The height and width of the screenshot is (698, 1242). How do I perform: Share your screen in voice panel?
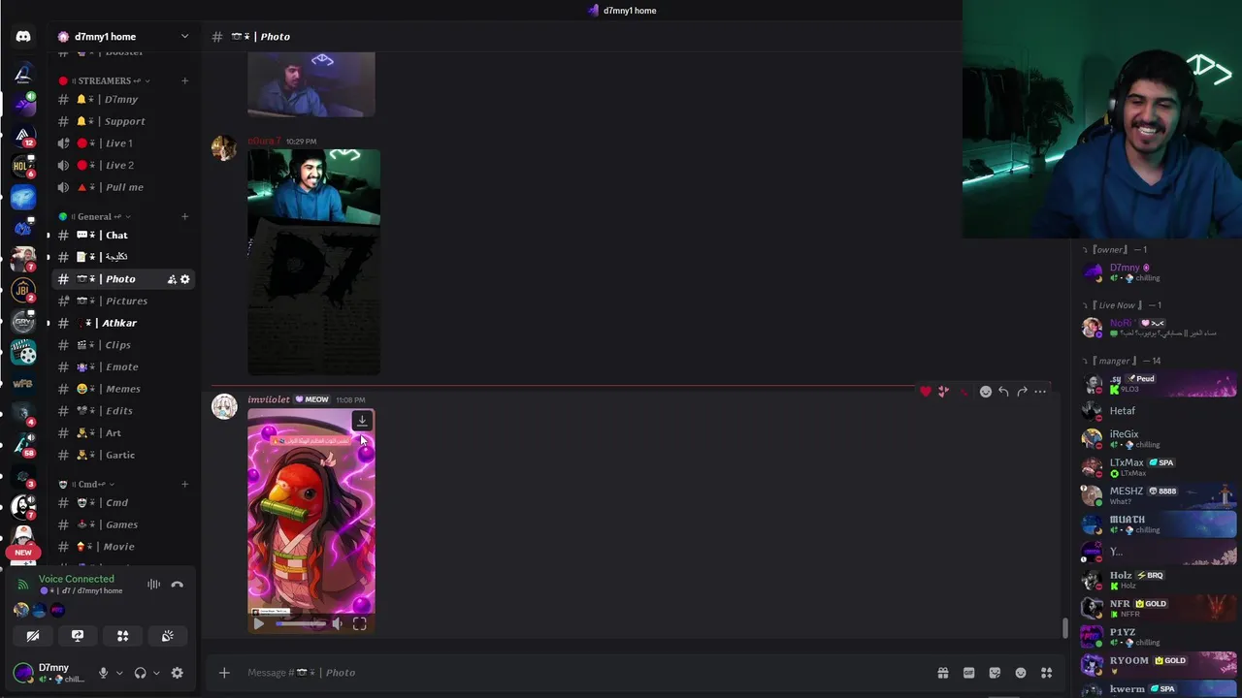point(78,636)
